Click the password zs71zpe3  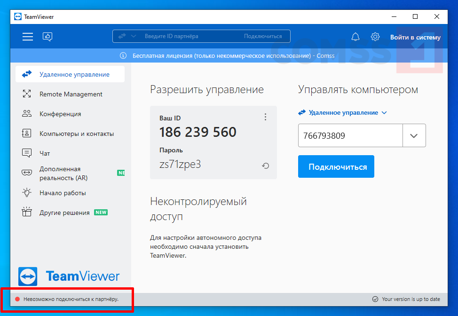pyautogui.click(x=180, y=165)
